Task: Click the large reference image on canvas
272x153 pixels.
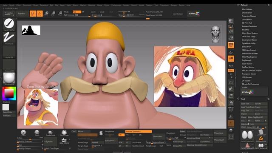Action: point(190,76)
